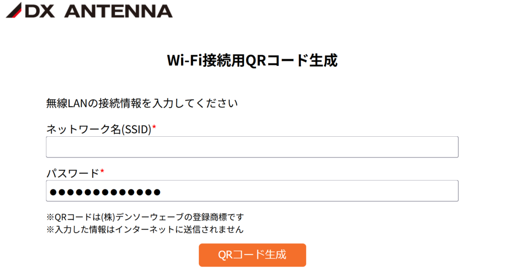This screenshot has width=505, height=273.
Task: Focus the ネットワーク名(SSID) text field
Action: coord(252,147)
